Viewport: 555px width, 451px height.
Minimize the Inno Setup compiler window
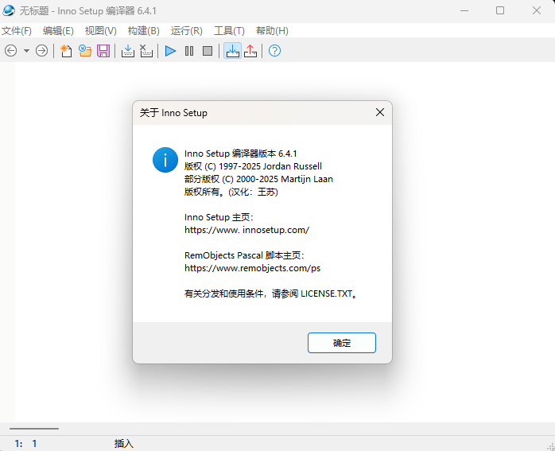pyautogui.click(x=464, y=10)
